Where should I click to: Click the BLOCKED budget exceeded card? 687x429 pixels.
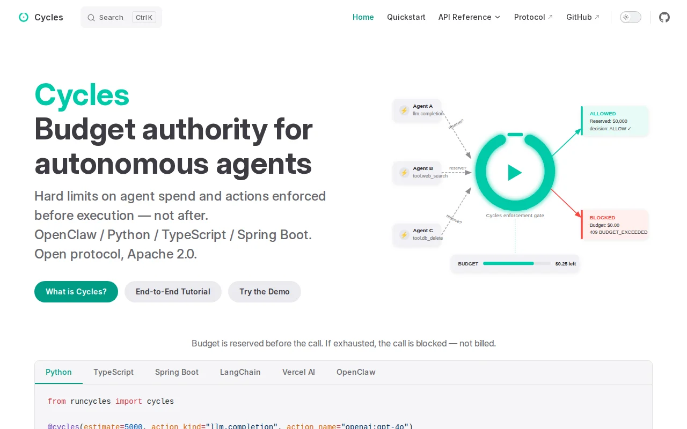coord(615,225)
